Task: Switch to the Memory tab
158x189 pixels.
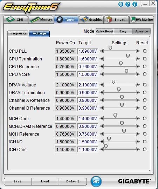Action: tap(41, 20)
